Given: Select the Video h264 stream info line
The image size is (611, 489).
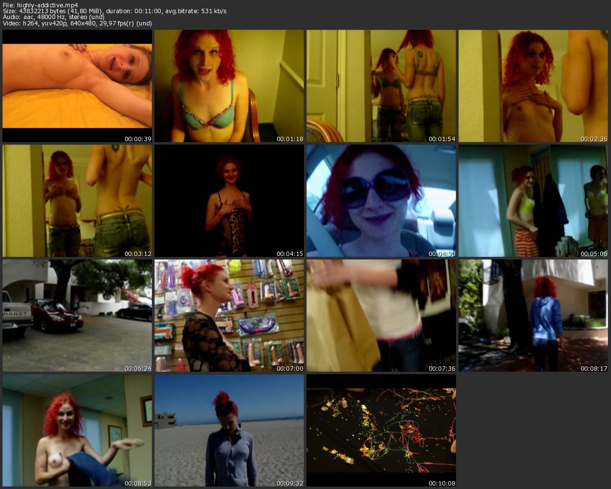Looking at the screenshot, I should click(77, 23).
